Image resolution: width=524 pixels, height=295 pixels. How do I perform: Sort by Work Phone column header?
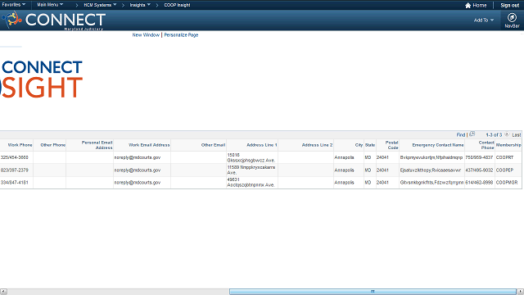point(20,145)
